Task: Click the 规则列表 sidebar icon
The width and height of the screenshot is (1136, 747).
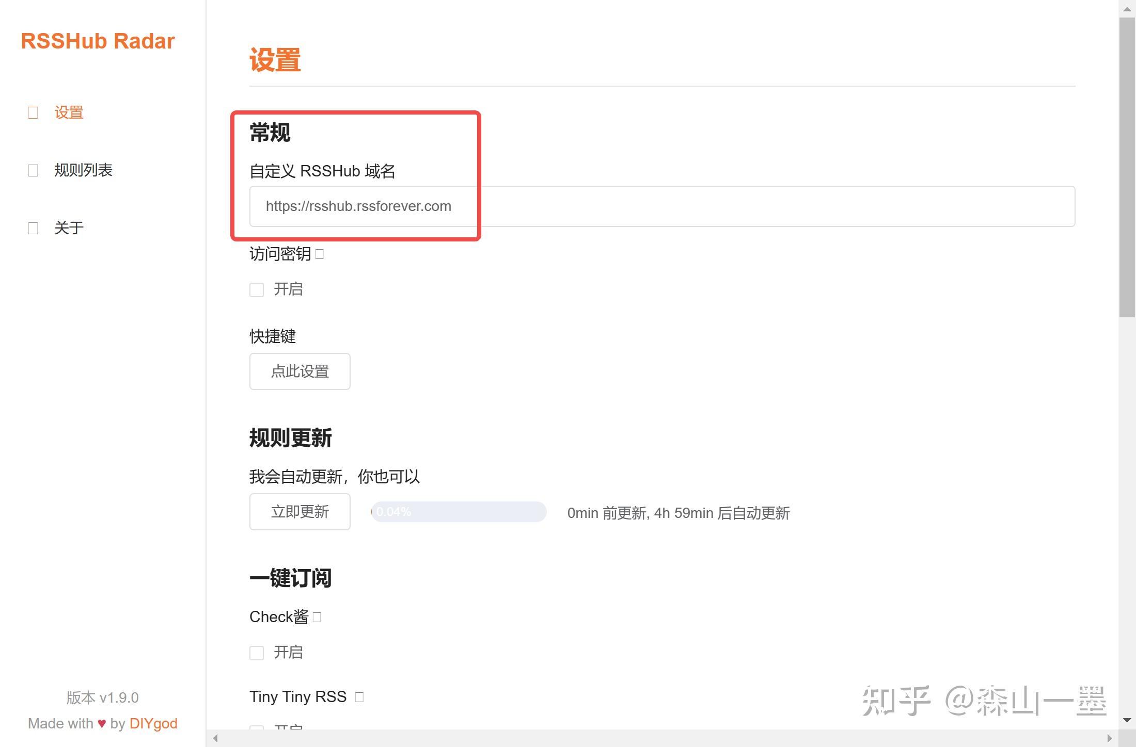Action: point(33,170)
